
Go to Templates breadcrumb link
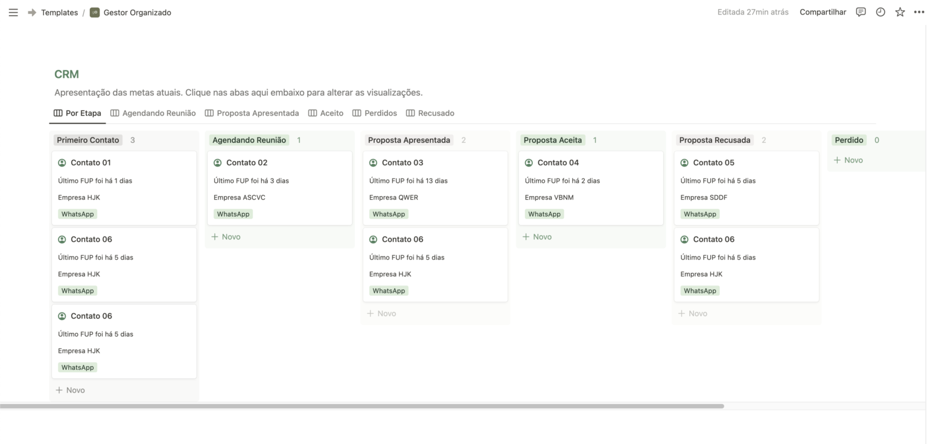(59, 13)
